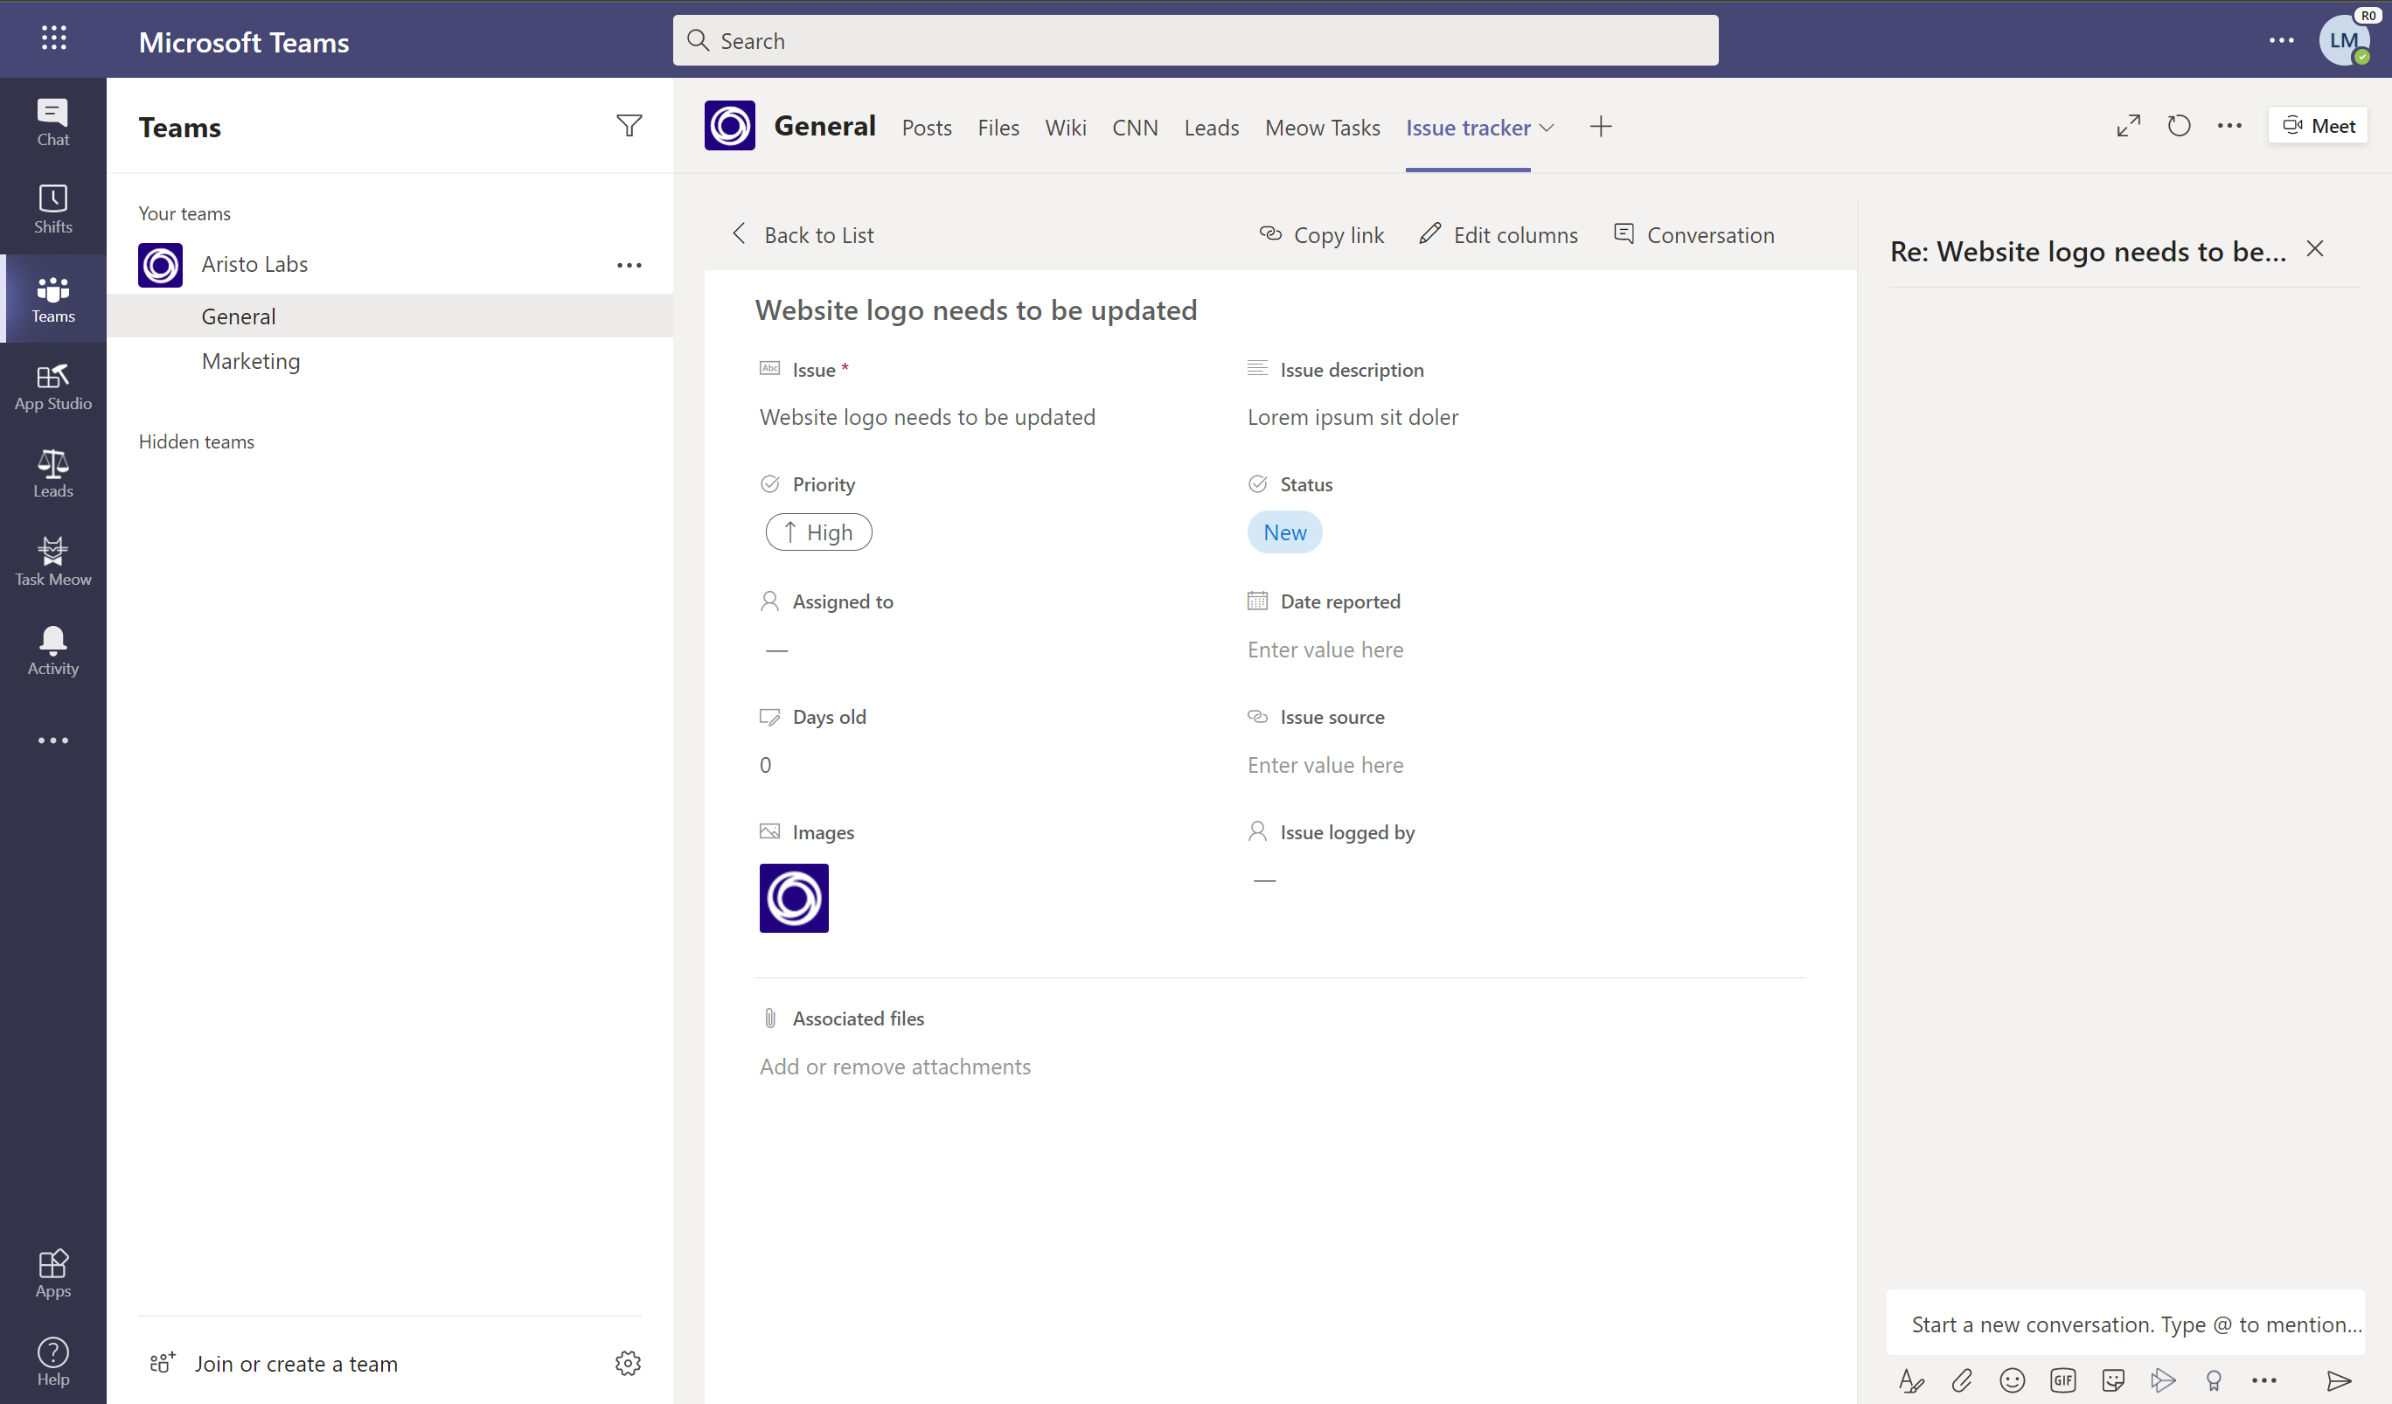Switch to the Posts tab
Viewport: 2392px width, 1404px height.
tap(926, 127)
